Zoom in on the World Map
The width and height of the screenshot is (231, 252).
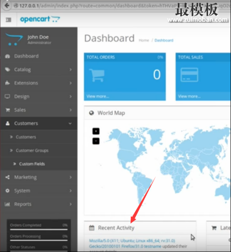click(x=96, y=131)
